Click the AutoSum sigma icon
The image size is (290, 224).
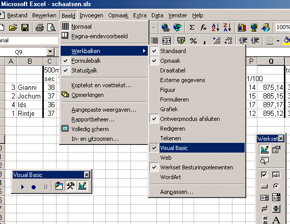coord(192,28)
